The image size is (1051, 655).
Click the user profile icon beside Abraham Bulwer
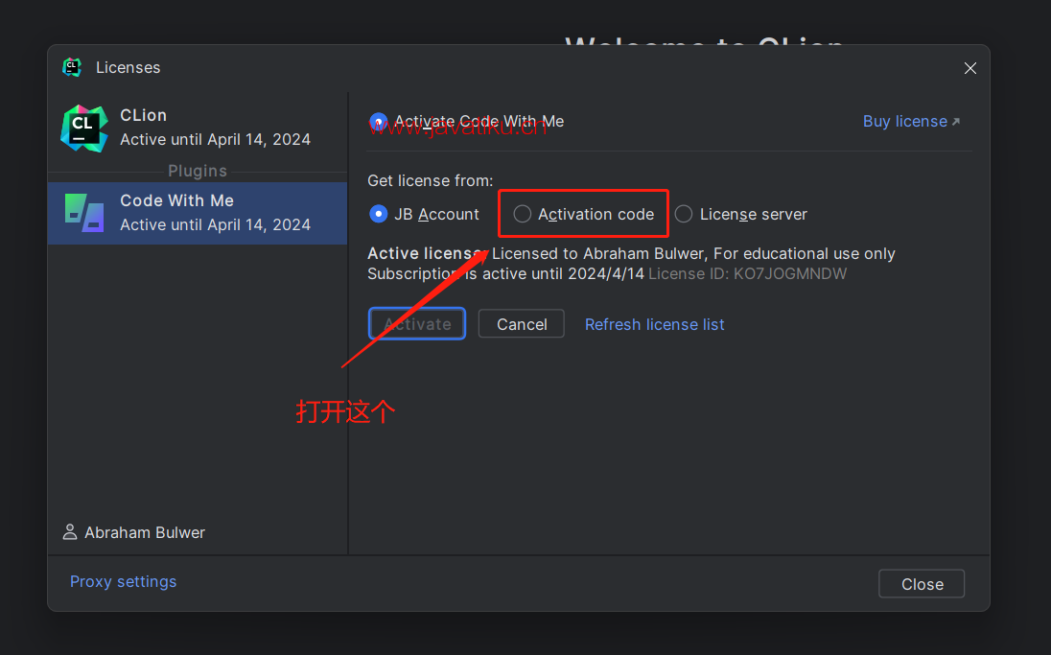tap(70, 532)
